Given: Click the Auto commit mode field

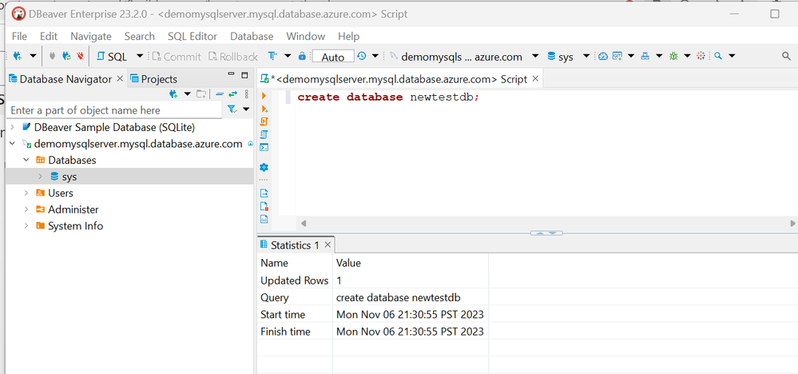Looking at the screenshot, I should (x=333, y=57).
